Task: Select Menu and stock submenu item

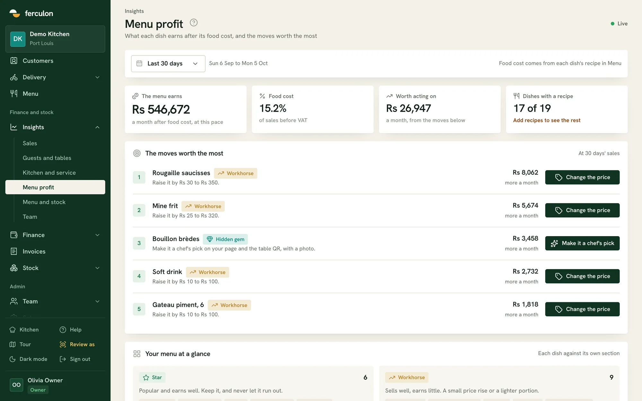Action: [x=44, y=202]
